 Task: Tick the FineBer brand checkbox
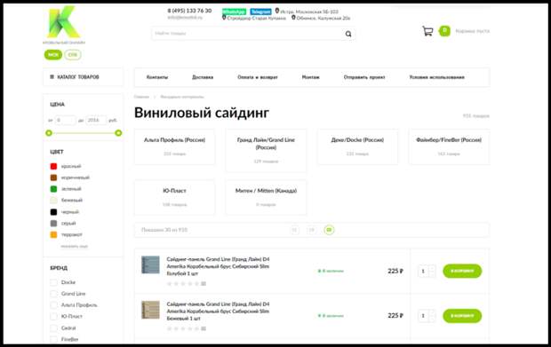click(x=53, y=339)
